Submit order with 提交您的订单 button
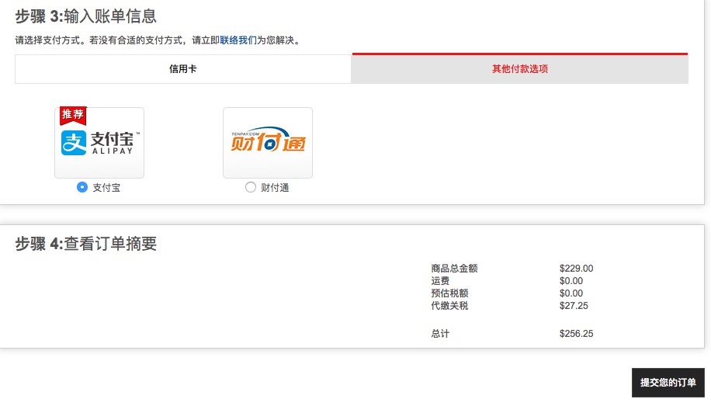 [668, 383]
